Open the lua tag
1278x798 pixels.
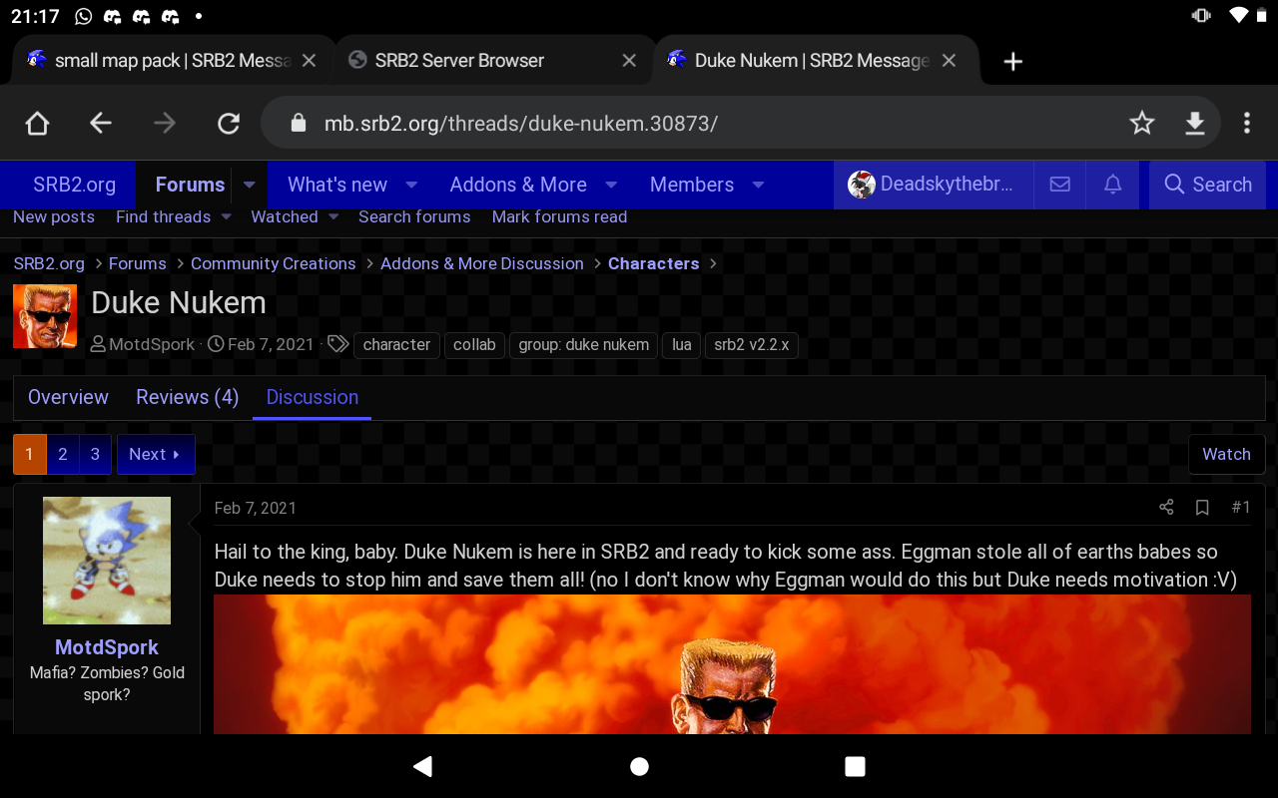681,344
